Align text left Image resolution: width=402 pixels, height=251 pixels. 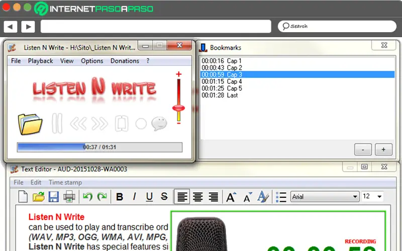click(x=182, y=197)
